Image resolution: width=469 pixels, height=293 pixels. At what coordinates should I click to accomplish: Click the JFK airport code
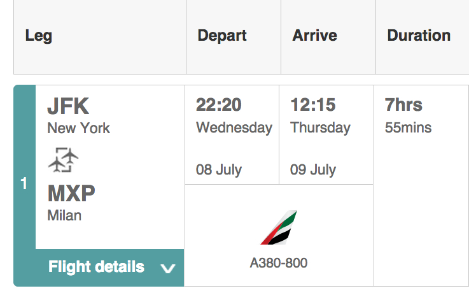click(68, 106)
